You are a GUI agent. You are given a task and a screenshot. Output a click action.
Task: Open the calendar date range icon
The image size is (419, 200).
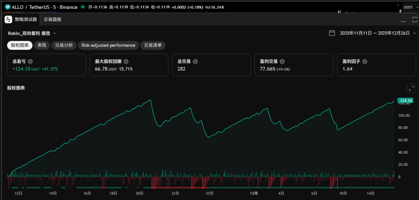(332, 33)
